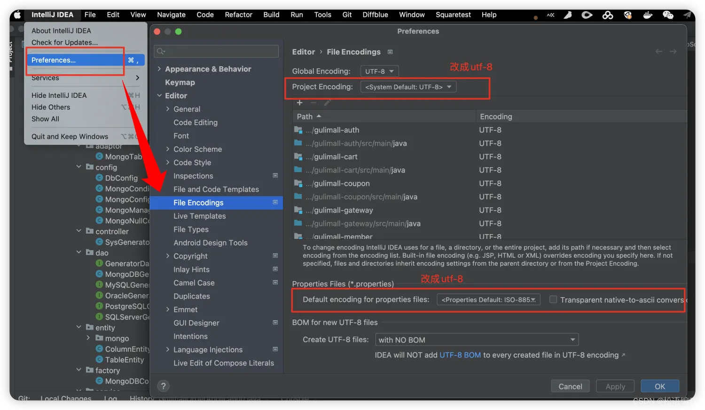Open the Project Encoding dropdown
Viewport: 705px width, 410px height.
click(x=408, y=87)
